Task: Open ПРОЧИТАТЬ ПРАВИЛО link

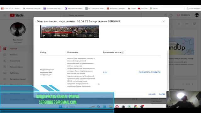Action: tap(149, 72)
